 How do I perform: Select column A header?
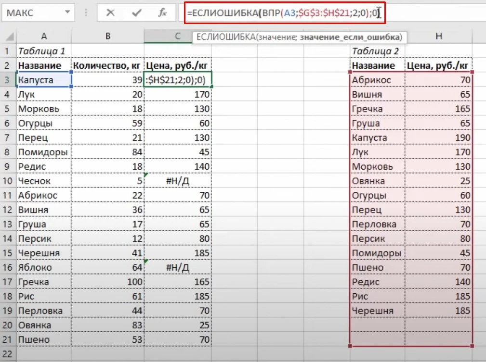click(x=43, y=36)
